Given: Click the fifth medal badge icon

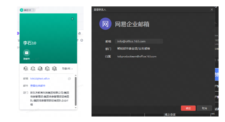Looking at the screenshot, I should click(x=54, y=69).
